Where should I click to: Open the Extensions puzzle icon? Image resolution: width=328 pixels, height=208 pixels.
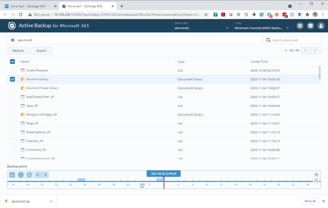click(307, 15)
